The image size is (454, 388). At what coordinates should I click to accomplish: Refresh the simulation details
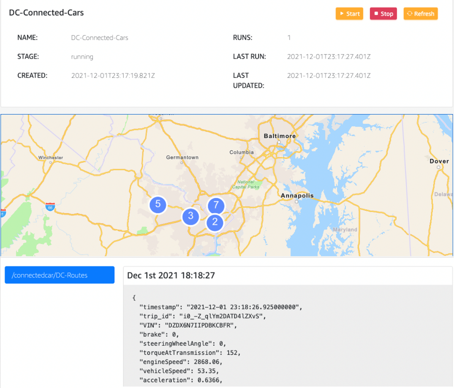(x=420, y=14)
